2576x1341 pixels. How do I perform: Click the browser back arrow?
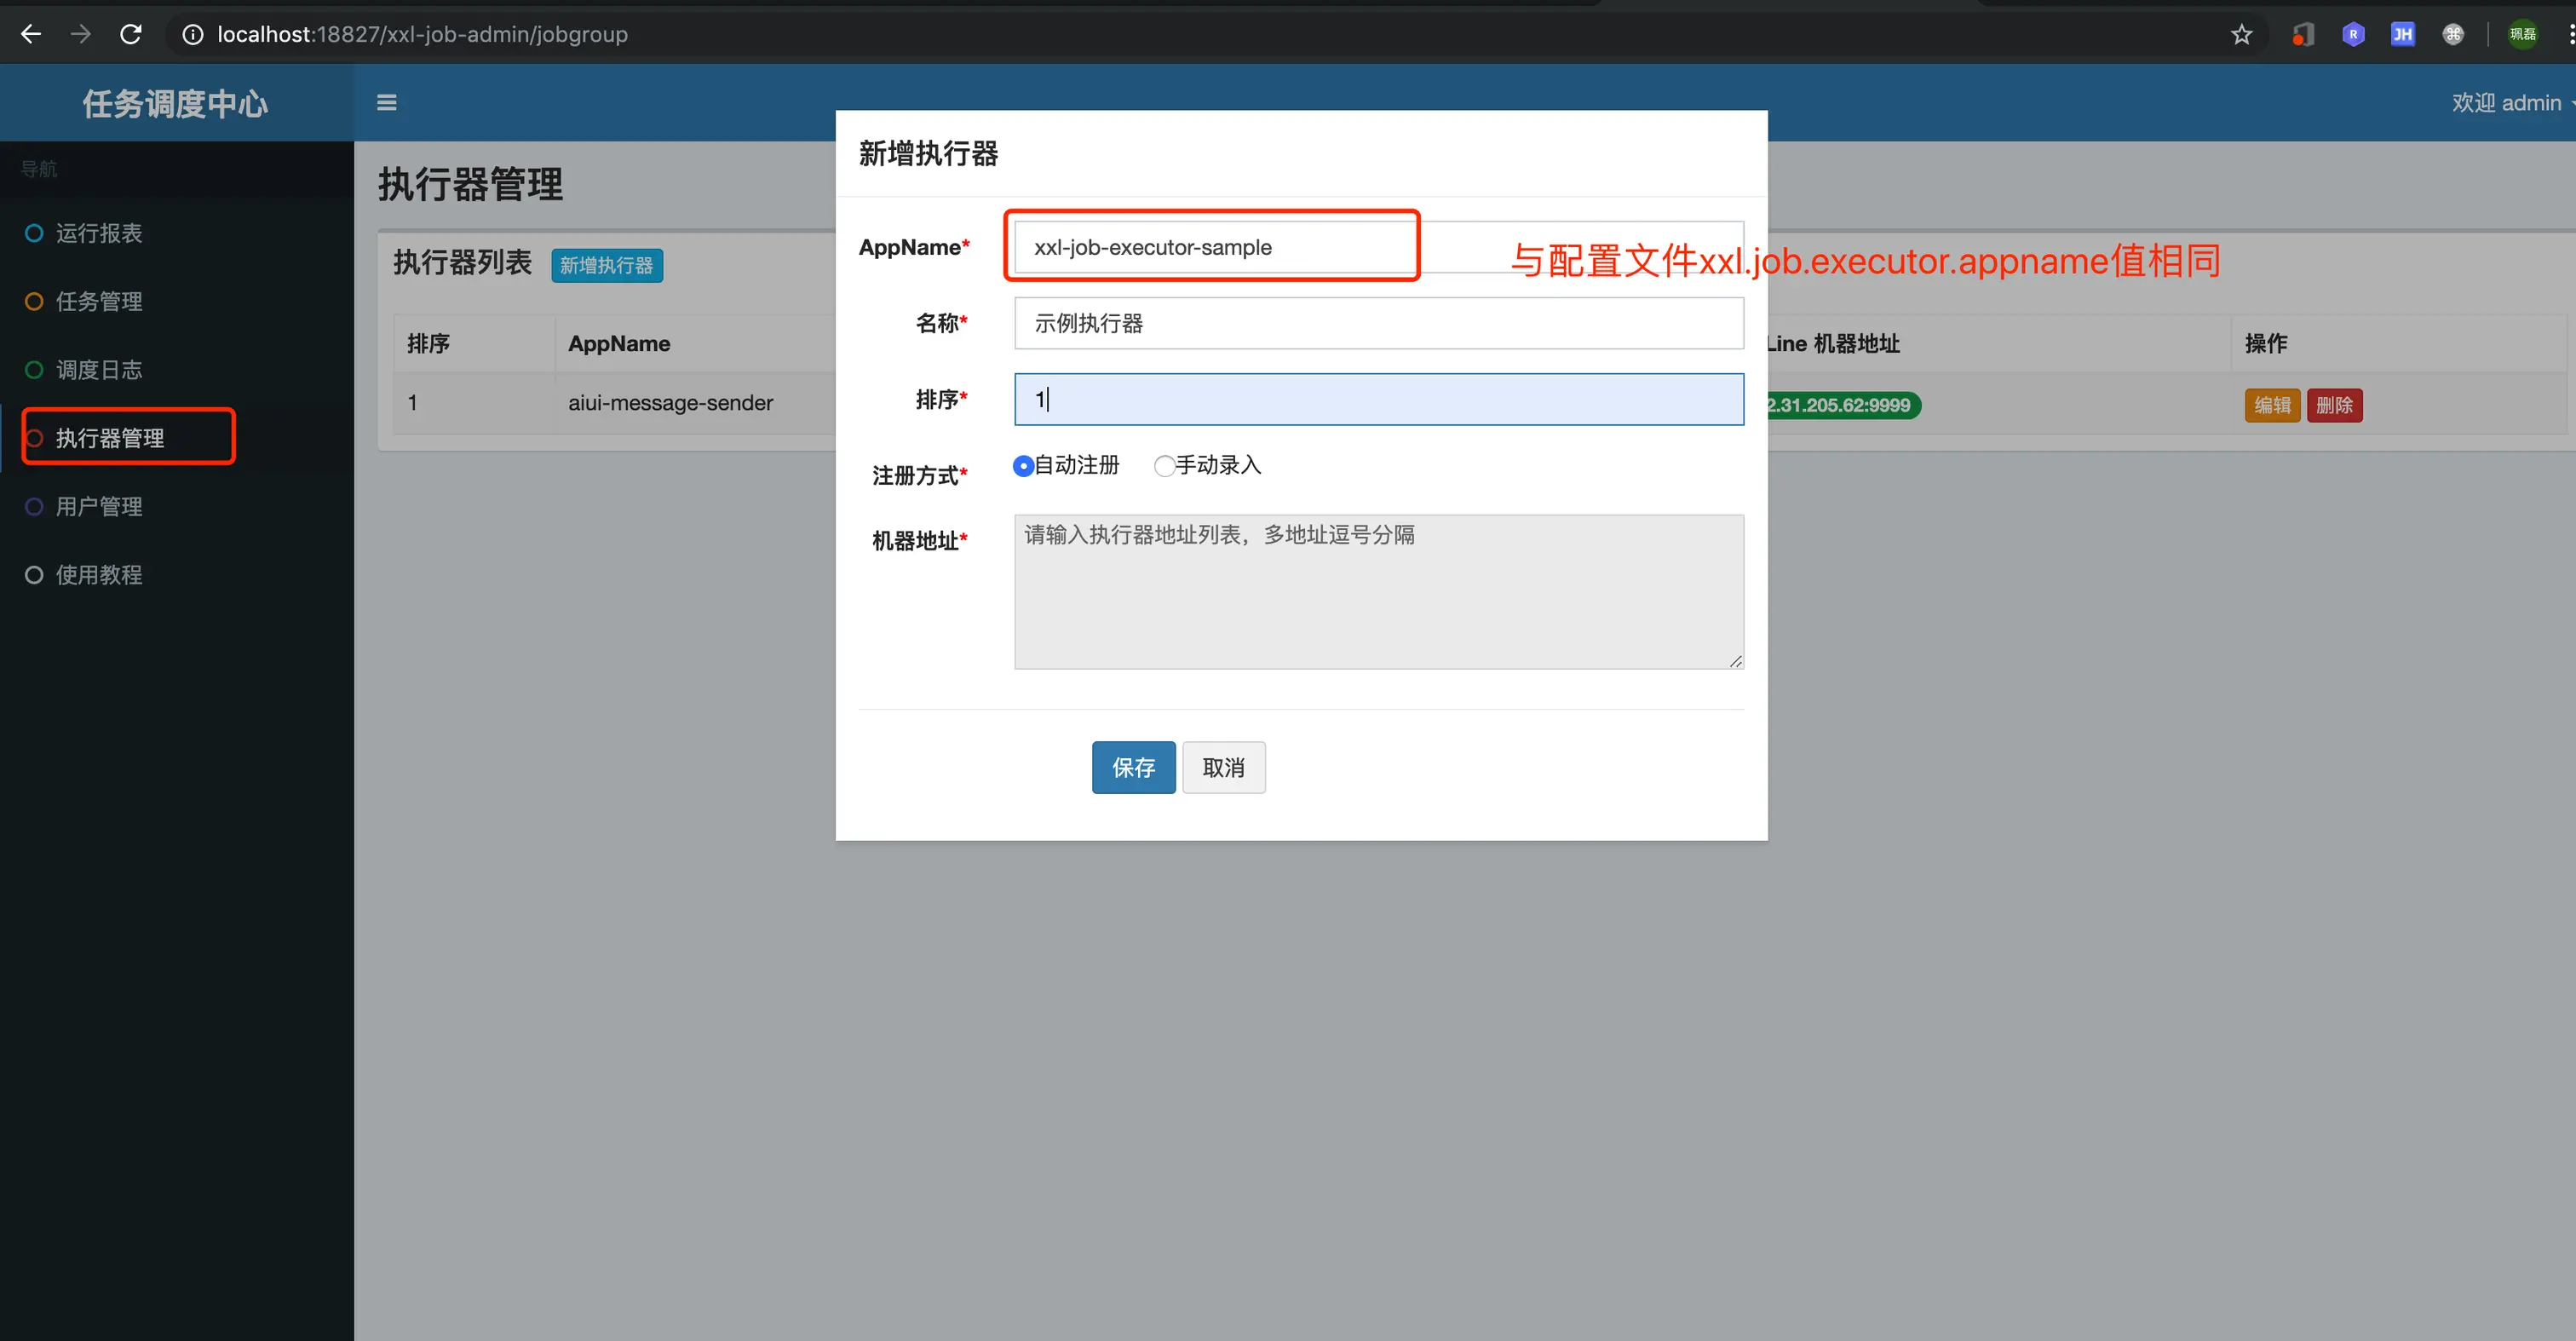tap(31, 34)
